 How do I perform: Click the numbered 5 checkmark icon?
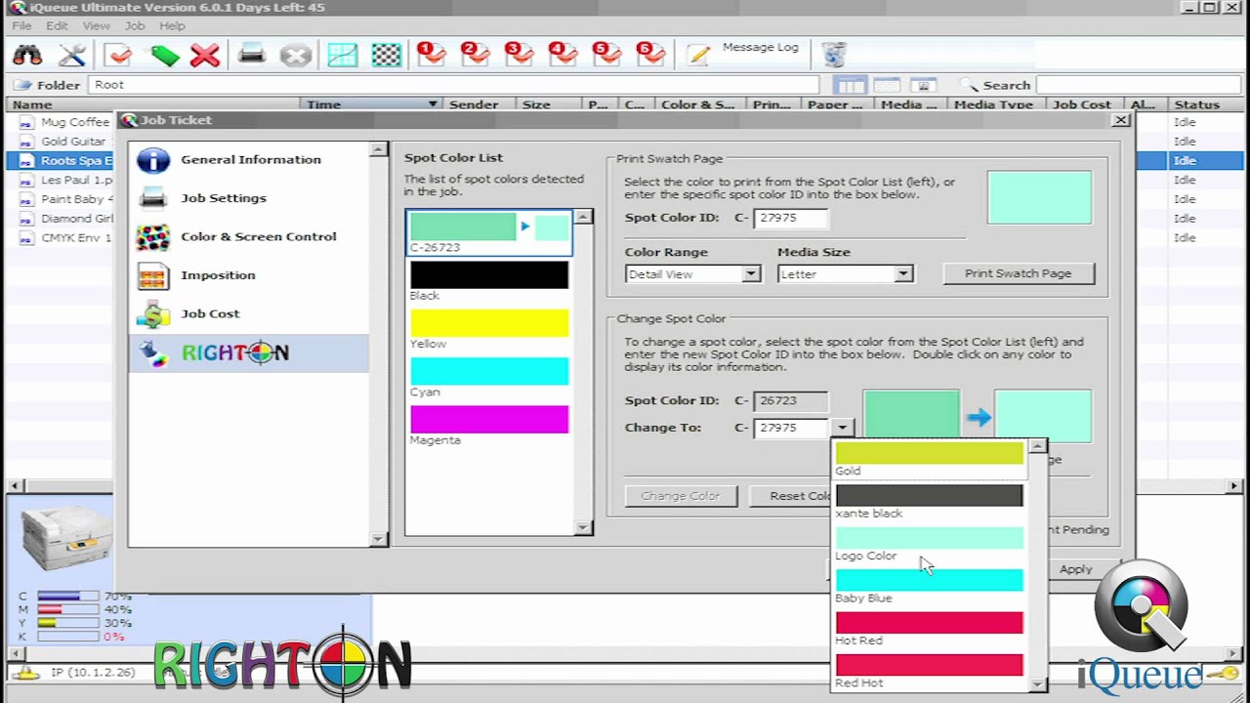606,55
